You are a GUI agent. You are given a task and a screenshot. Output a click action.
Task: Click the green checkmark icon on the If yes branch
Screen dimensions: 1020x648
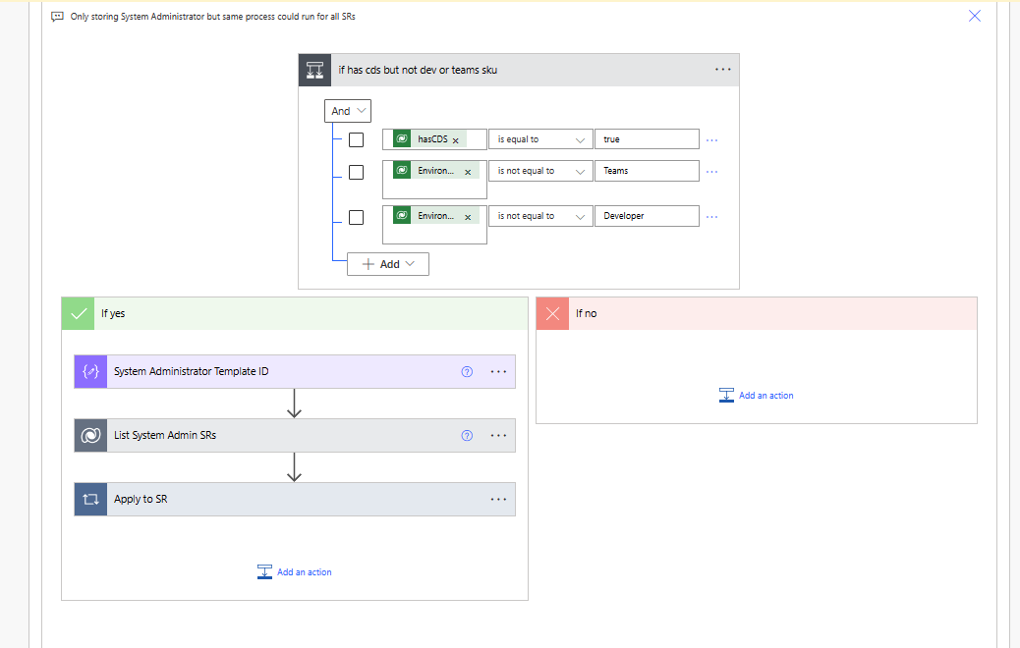click(x=78, y=313)
